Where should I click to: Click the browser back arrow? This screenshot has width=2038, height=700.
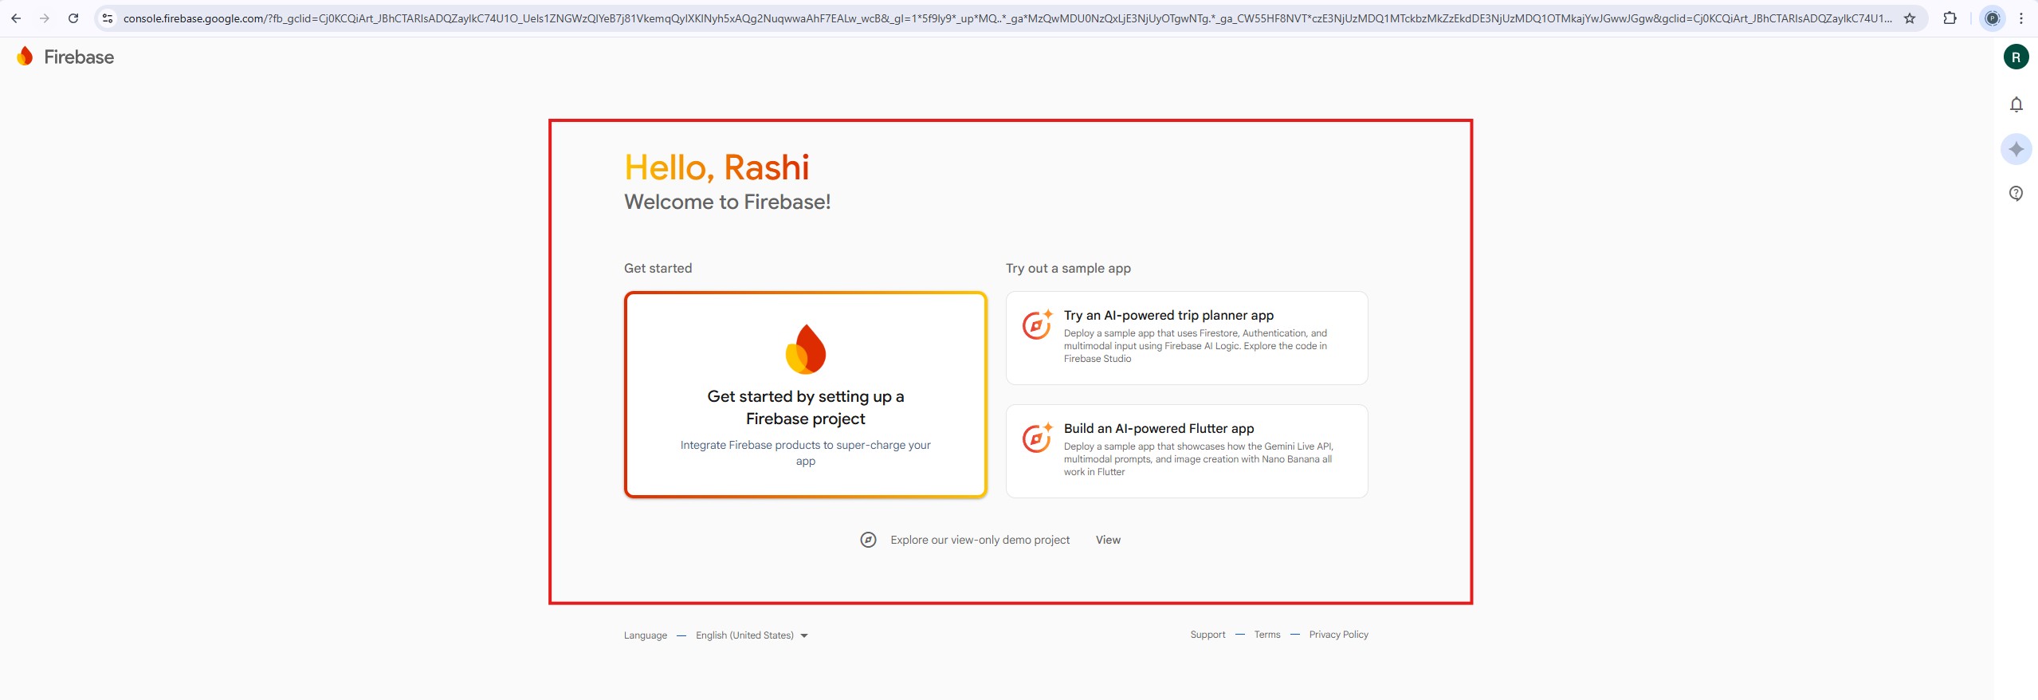[x=16, y=18]
